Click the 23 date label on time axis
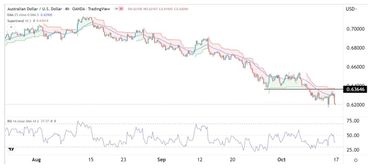The height and width of the screenshot is (168, 373). click(123, 160)
